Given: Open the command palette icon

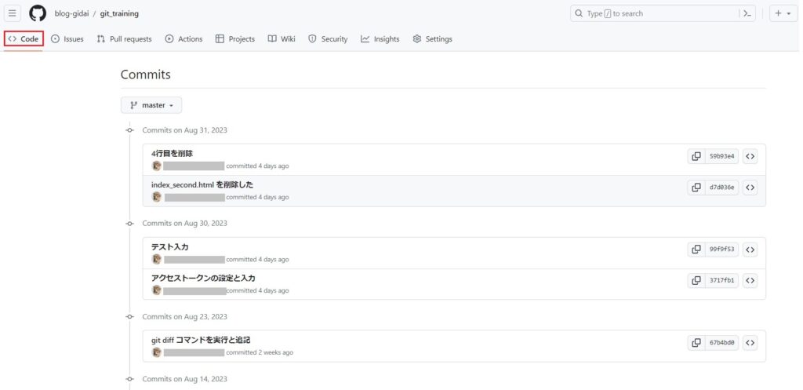Looking at the screenshot, I should tap(747, 13).
